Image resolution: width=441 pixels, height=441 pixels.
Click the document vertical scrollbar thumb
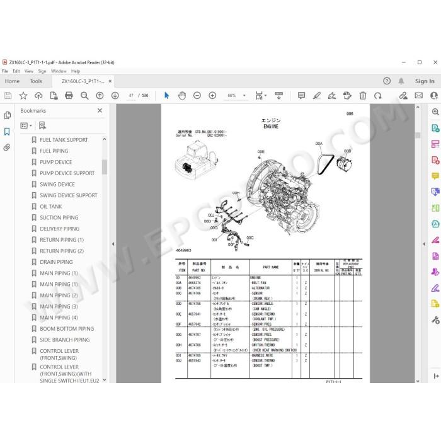pos(418,135)
